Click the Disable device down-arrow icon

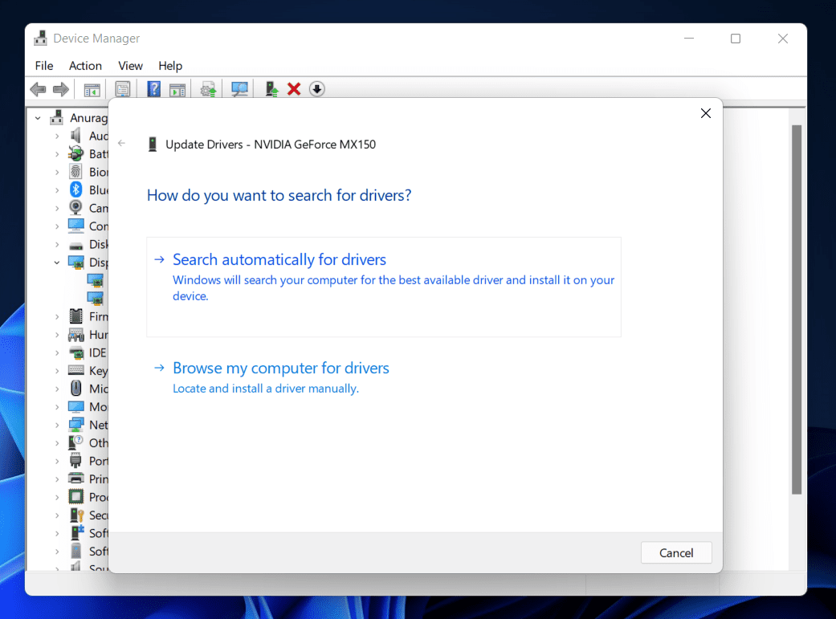(316, 89)
